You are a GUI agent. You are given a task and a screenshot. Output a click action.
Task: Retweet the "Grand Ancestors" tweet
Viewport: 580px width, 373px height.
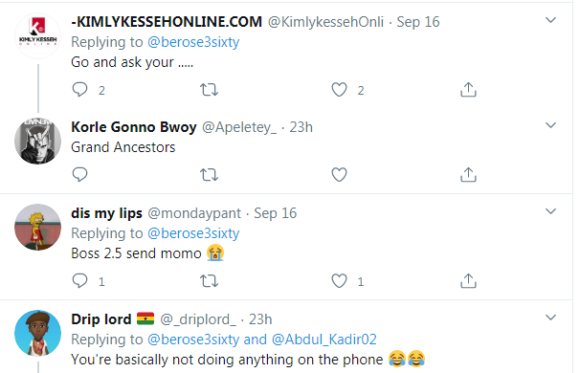(x=209, y=174)
